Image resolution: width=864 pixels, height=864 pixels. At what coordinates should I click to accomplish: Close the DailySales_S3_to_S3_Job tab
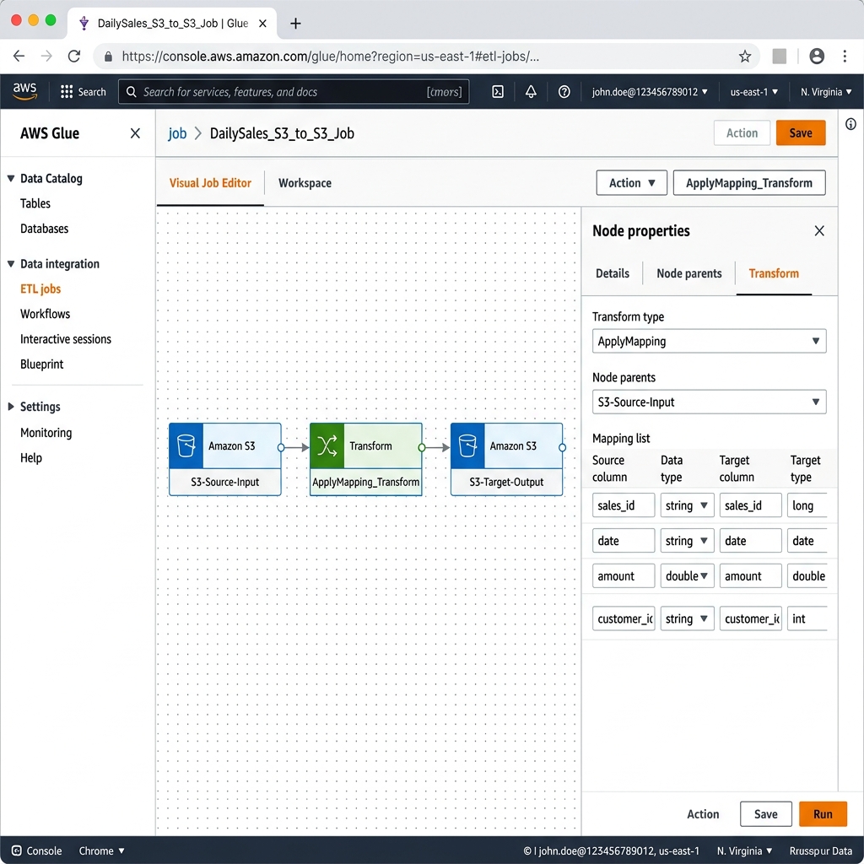263,23
